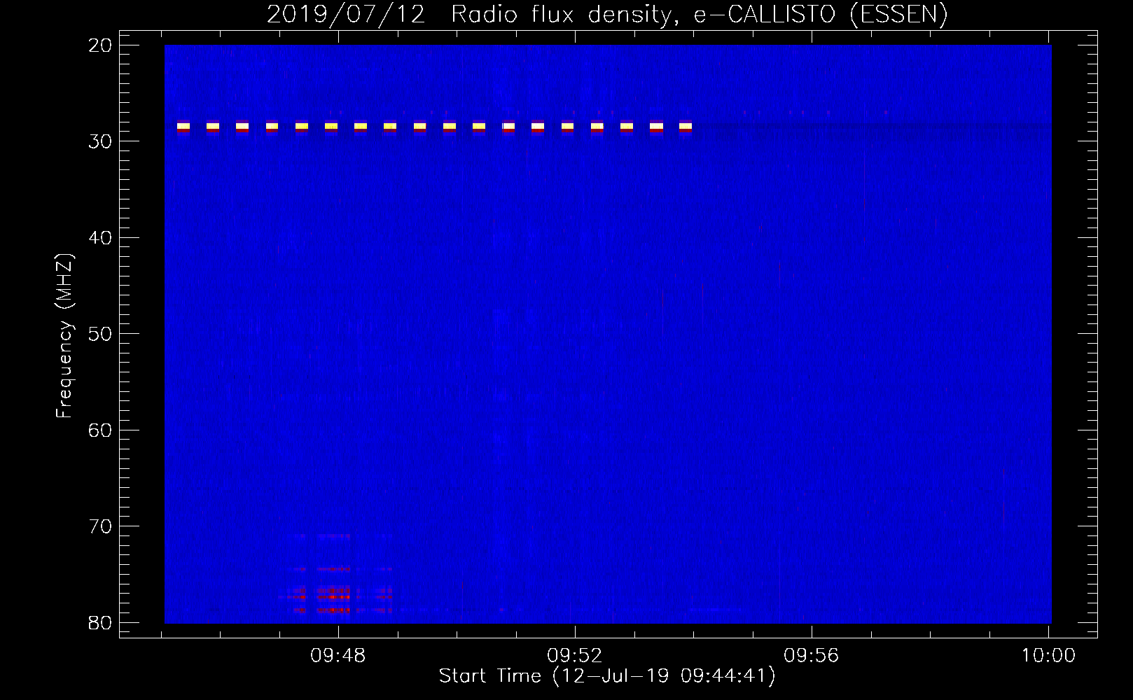This screenshot has width=1133, height=700.
Task: Click the plot title '2019/07/12 Radio flux density'
Action: tap(607, 14)
